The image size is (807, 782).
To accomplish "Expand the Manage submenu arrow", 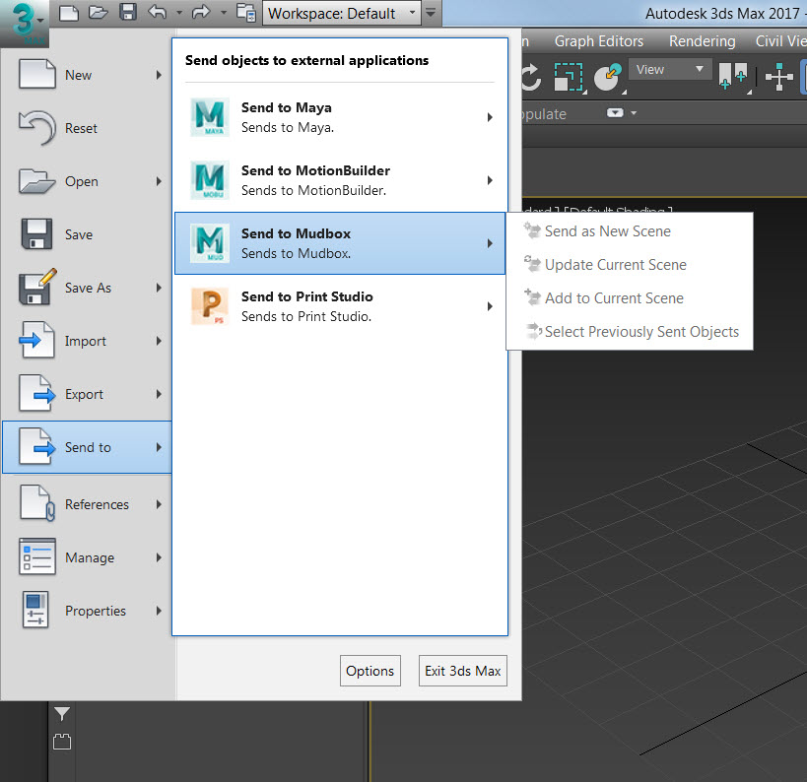I will pos(159,557).
